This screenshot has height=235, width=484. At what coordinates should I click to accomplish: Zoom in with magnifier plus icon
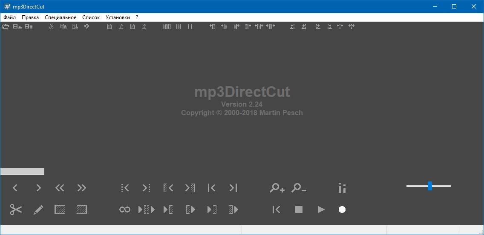coord(277,187)
